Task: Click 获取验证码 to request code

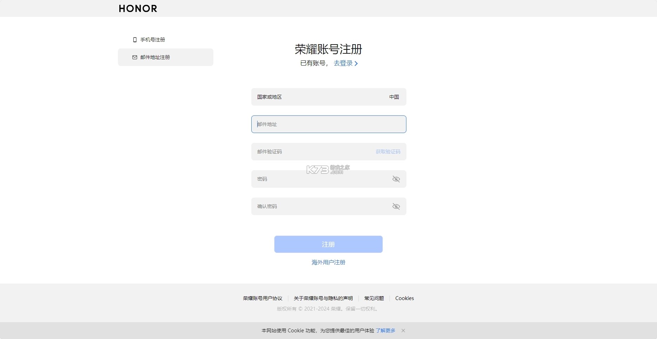Action: click(388, 152)
